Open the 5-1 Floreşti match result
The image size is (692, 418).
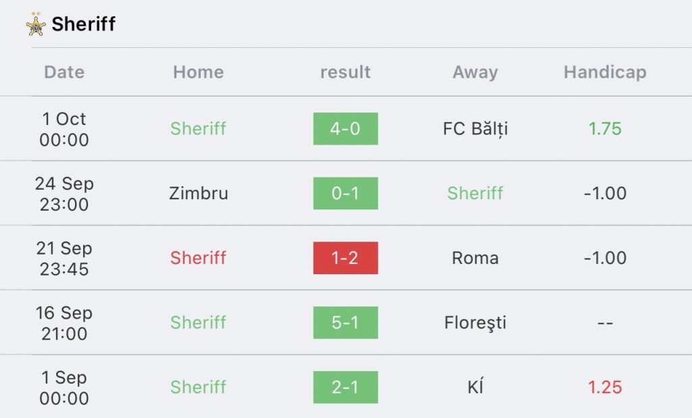coord(345,323)
